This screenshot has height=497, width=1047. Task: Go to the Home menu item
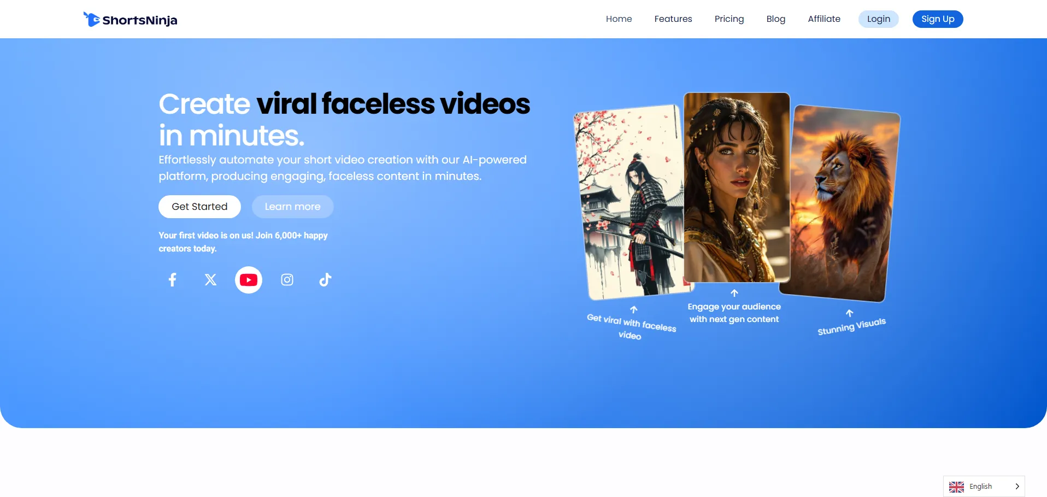click(x=619, y=19)
